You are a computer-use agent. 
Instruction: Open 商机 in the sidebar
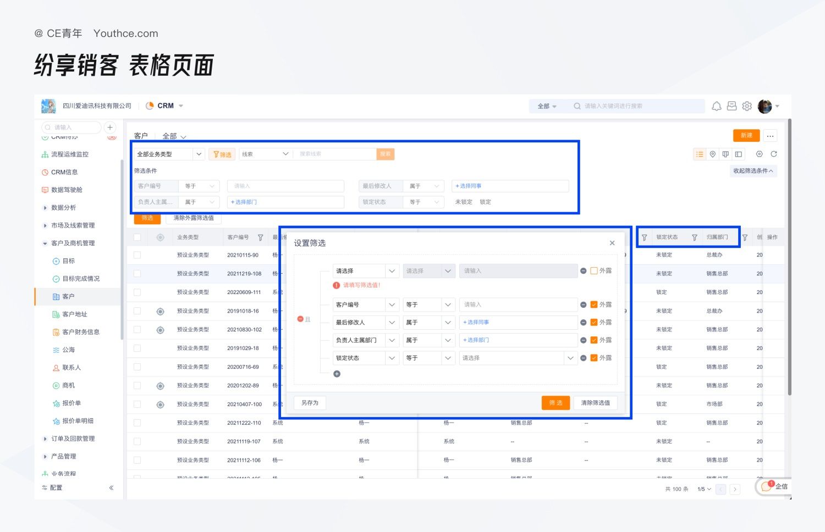pos(68,386)
